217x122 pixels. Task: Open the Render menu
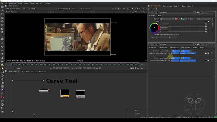coord(26,3)
